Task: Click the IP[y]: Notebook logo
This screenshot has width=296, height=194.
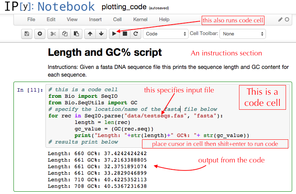Action: point(49,7)
